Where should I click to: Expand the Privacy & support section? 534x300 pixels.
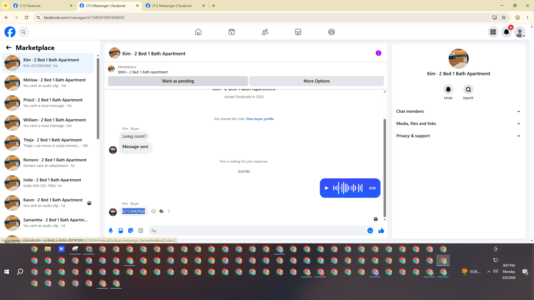(x=458, y=136)
